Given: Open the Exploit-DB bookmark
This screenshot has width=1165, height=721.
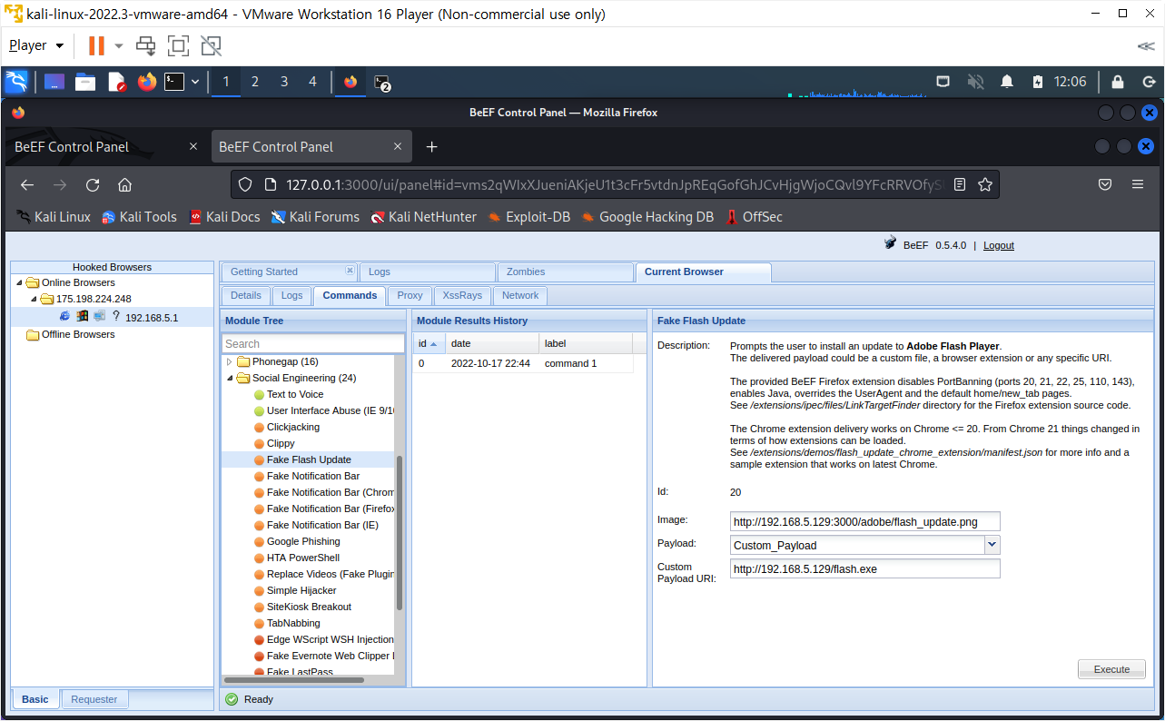Looking at the screenshot, I should (529, 217).
